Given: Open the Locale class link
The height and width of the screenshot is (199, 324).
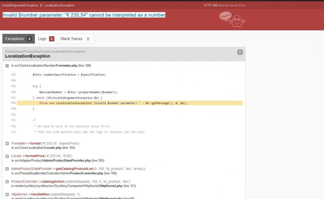Looking at the screenshot, I should [x=16, y=156].
